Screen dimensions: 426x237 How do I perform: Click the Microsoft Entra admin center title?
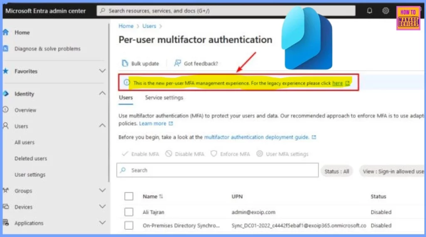pos(45,11)
